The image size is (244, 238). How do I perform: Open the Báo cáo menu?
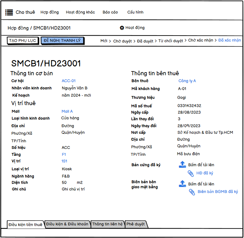[110, 12]
